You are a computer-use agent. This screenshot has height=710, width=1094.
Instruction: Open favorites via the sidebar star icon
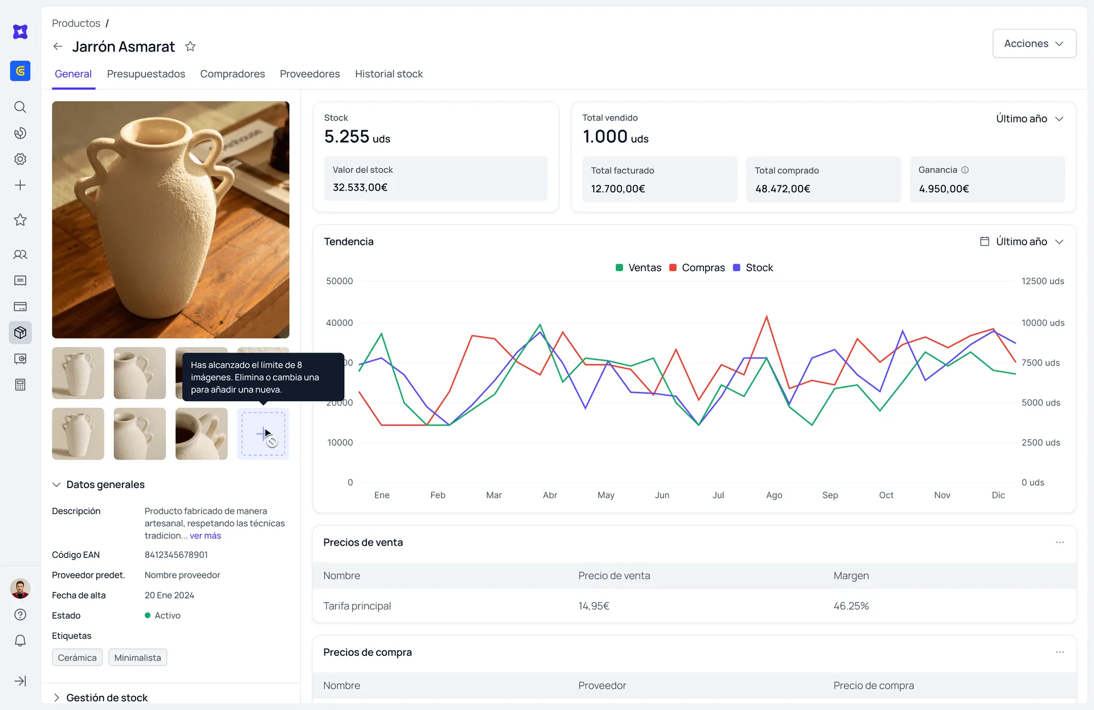click(20, 220)
